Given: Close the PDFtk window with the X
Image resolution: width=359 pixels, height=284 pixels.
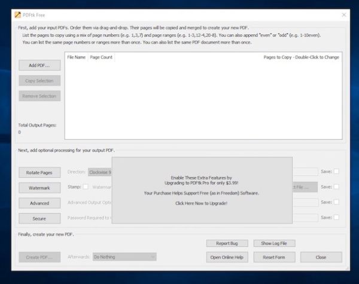Looking at the screenshot, I should coord(343,14).
